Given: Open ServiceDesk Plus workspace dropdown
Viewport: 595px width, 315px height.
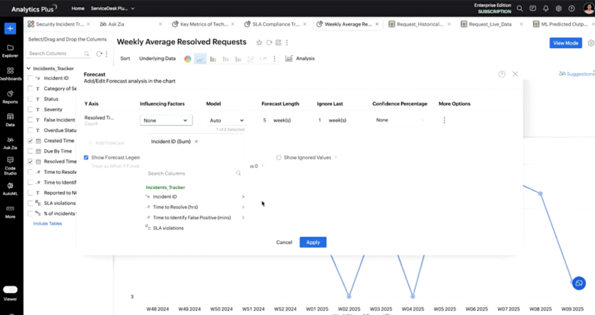Looking at the screenshot, I should pos(112,8).
